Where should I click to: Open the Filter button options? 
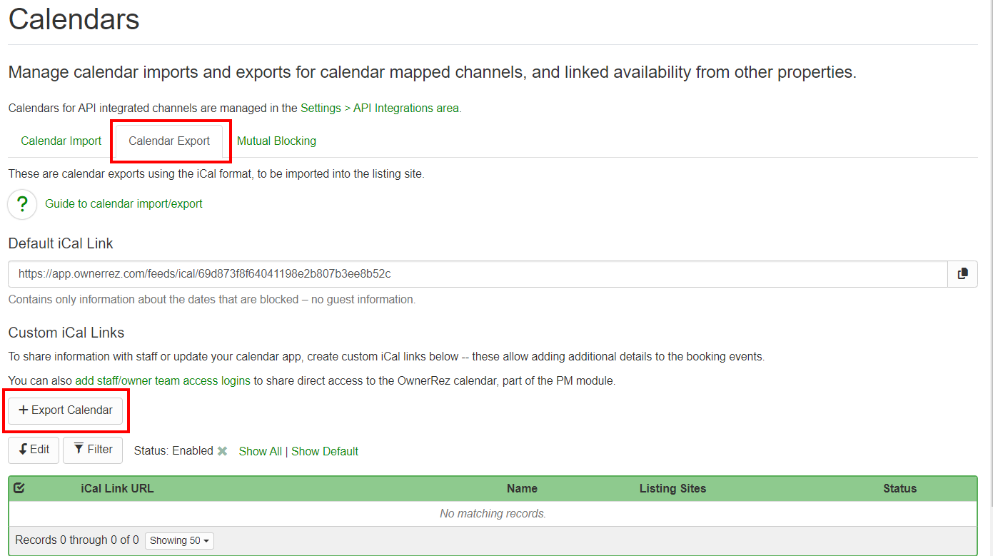pos(93,450)
